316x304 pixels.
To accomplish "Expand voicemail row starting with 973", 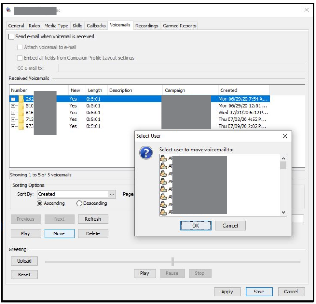I will tap(13, 127).
